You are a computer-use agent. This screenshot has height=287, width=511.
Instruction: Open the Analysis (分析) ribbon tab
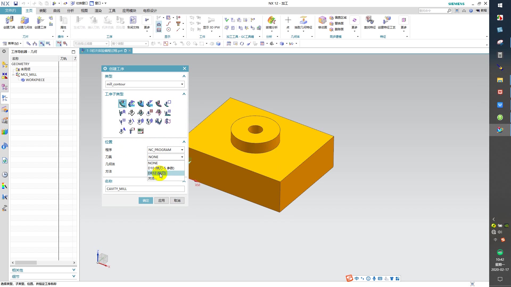click(70, 11)
